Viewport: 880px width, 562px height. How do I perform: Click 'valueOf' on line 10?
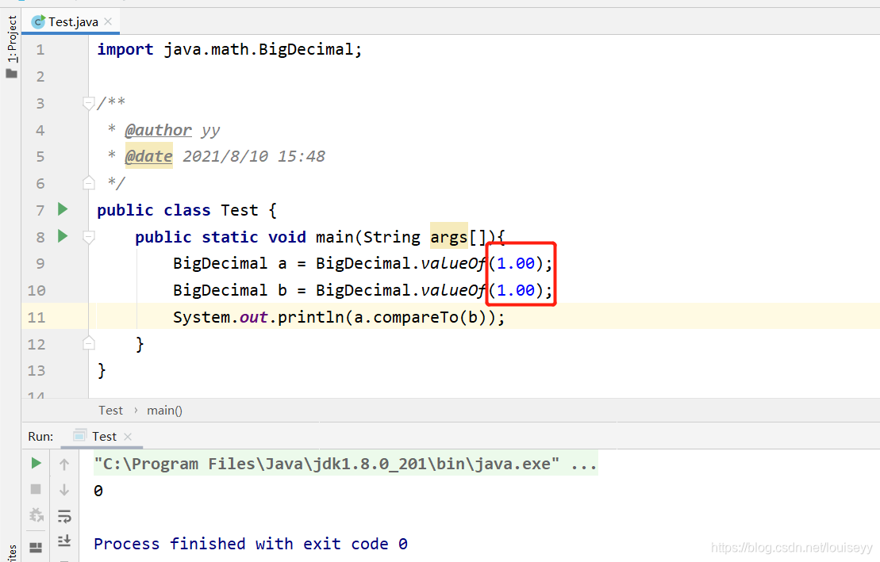(453, 291)
